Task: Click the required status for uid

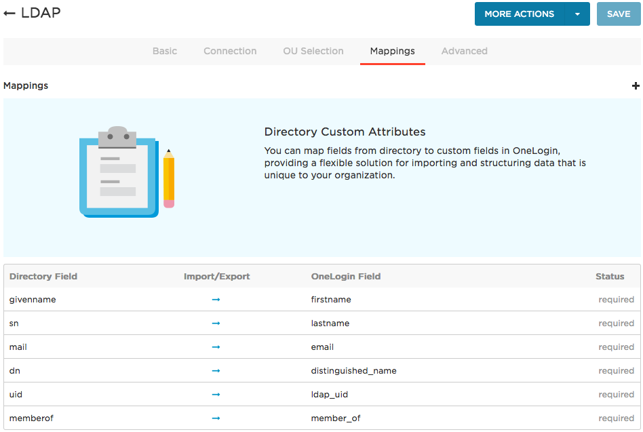Action: click(617, 395)
